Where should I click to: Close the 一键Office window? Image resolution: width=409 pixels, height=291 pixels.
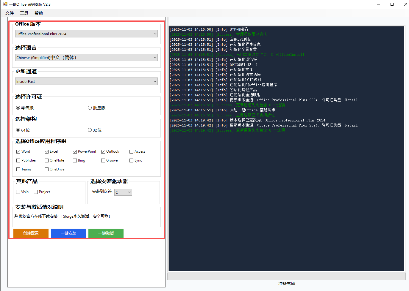[x=405, y=4]
